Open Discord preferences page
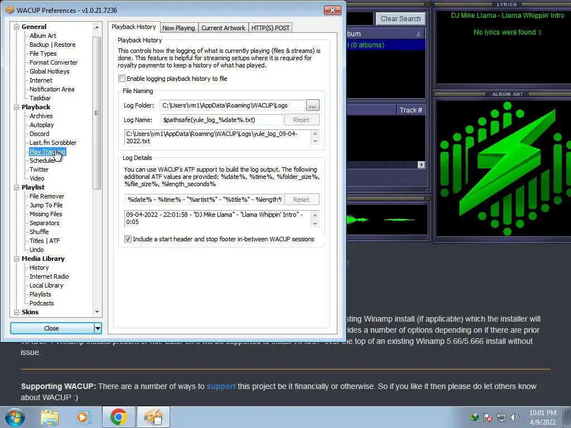The height and width of the screenshot is (428, 571). [40, 134]
